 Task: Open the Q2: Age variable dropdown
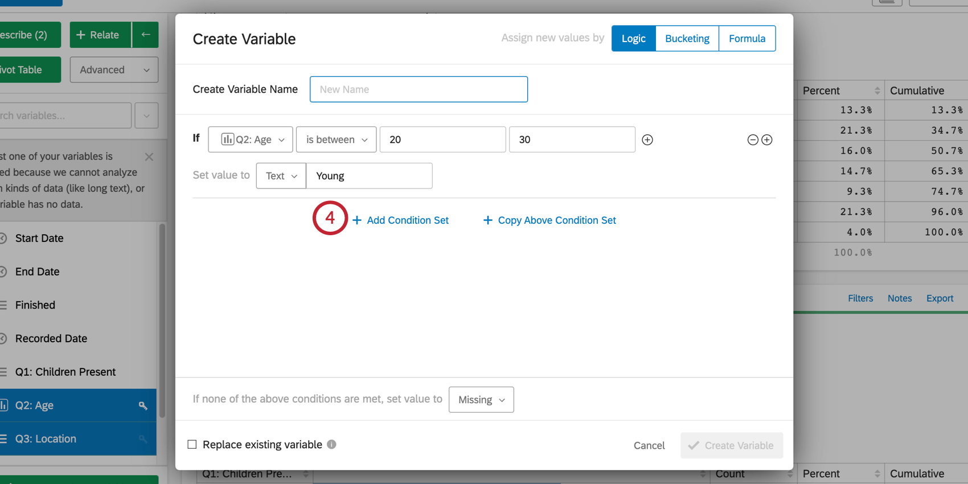click(251, 140)
